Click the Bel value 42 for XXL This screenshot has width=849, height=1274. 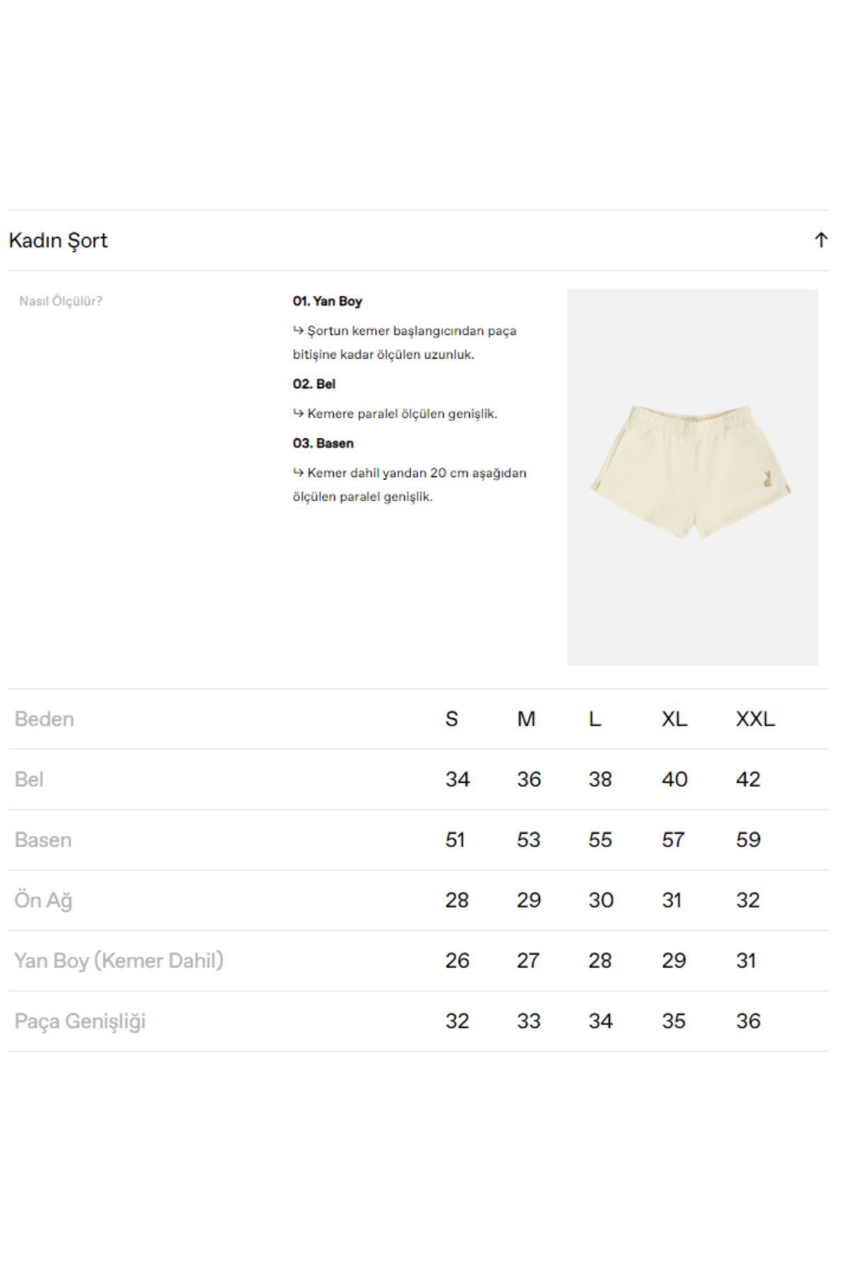pos(748,779)
